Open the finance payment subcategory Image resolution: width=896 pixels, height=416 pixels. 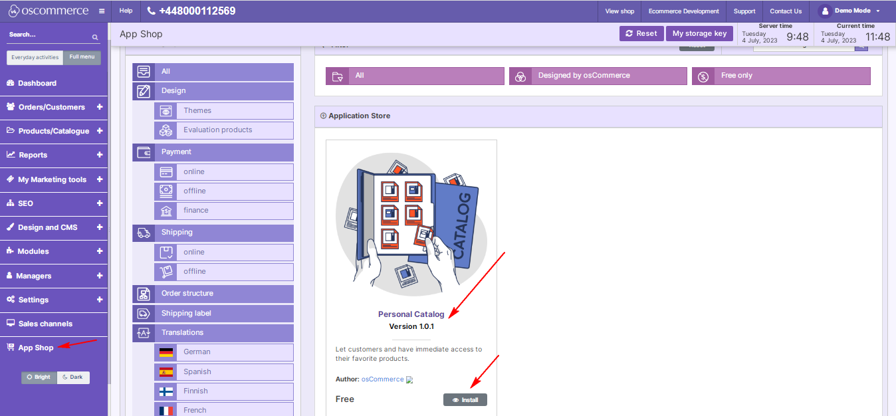click(x=224, y=211)
